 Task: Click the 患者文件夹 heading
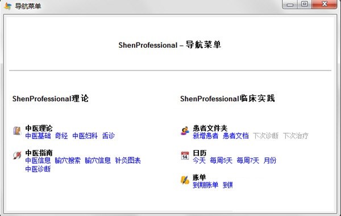point(210,128)
